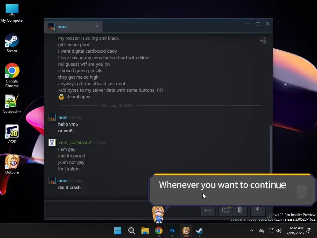Switch to Photoshop in the taskbar
Screen dimensions: 317x238
[x=172, y=231]
